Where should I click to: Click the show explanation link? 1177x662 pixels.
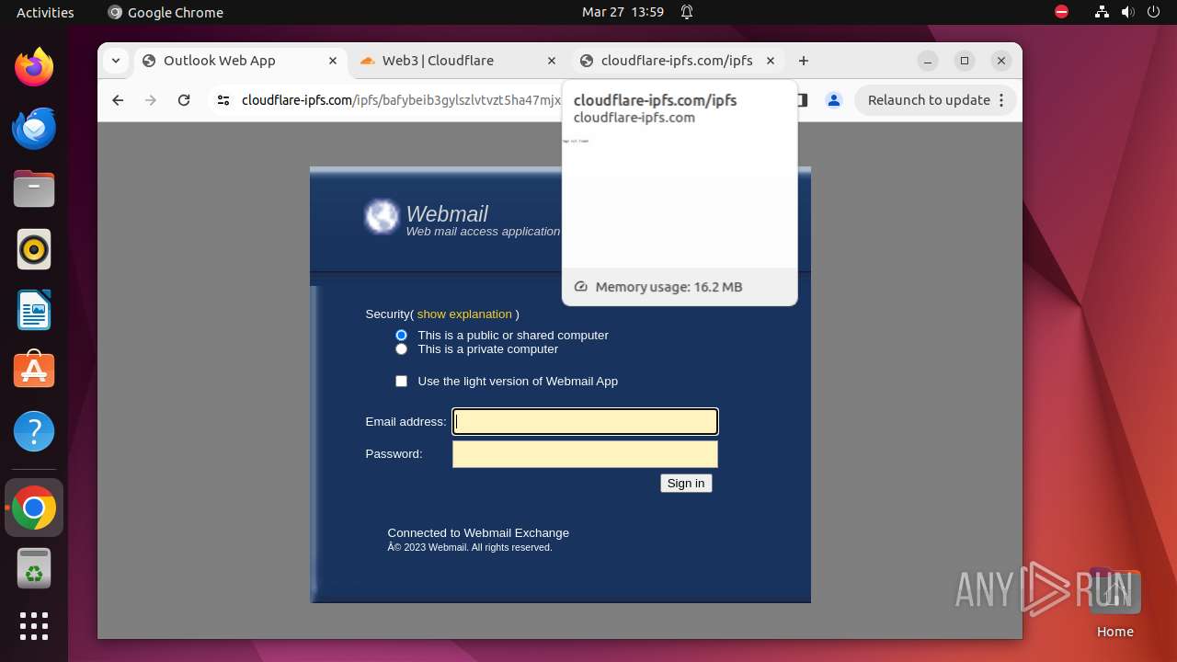point(464,314)
